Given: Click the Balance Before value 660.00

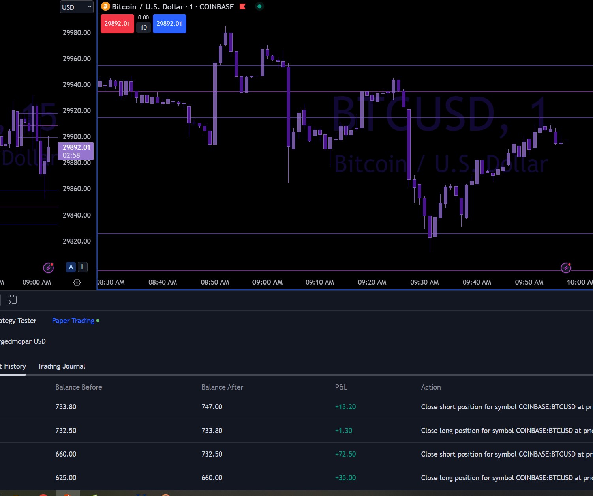Looking at the screenshot, I should click(66, 454).
